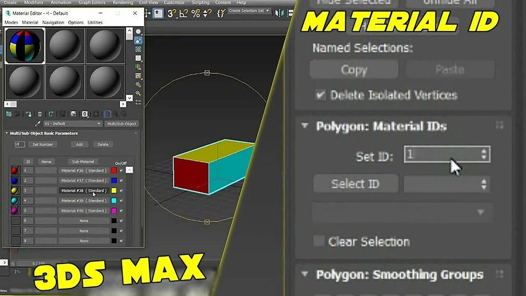Click the Show End Result icon
Screen dimensions: 526x296
108,114
